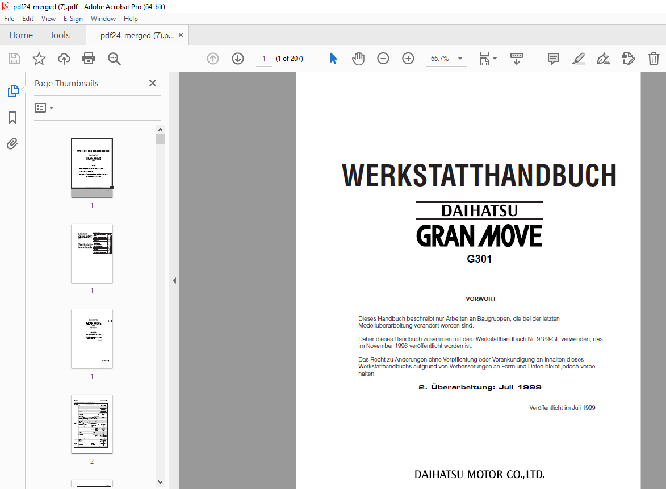
Task: Click the Save file icon
Action: (14, 58)
